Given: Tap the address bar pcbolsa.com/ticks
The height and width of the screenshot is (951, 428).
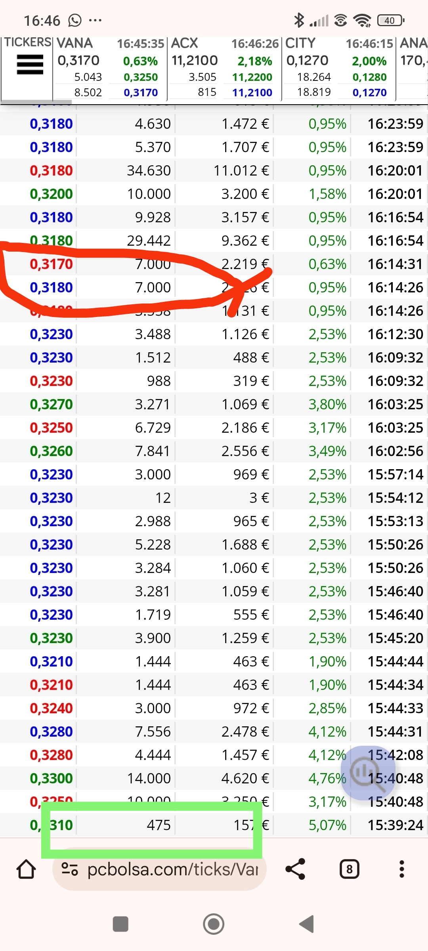Looking at the screenshot, I should pyautogui.click(x=159, y=869).
